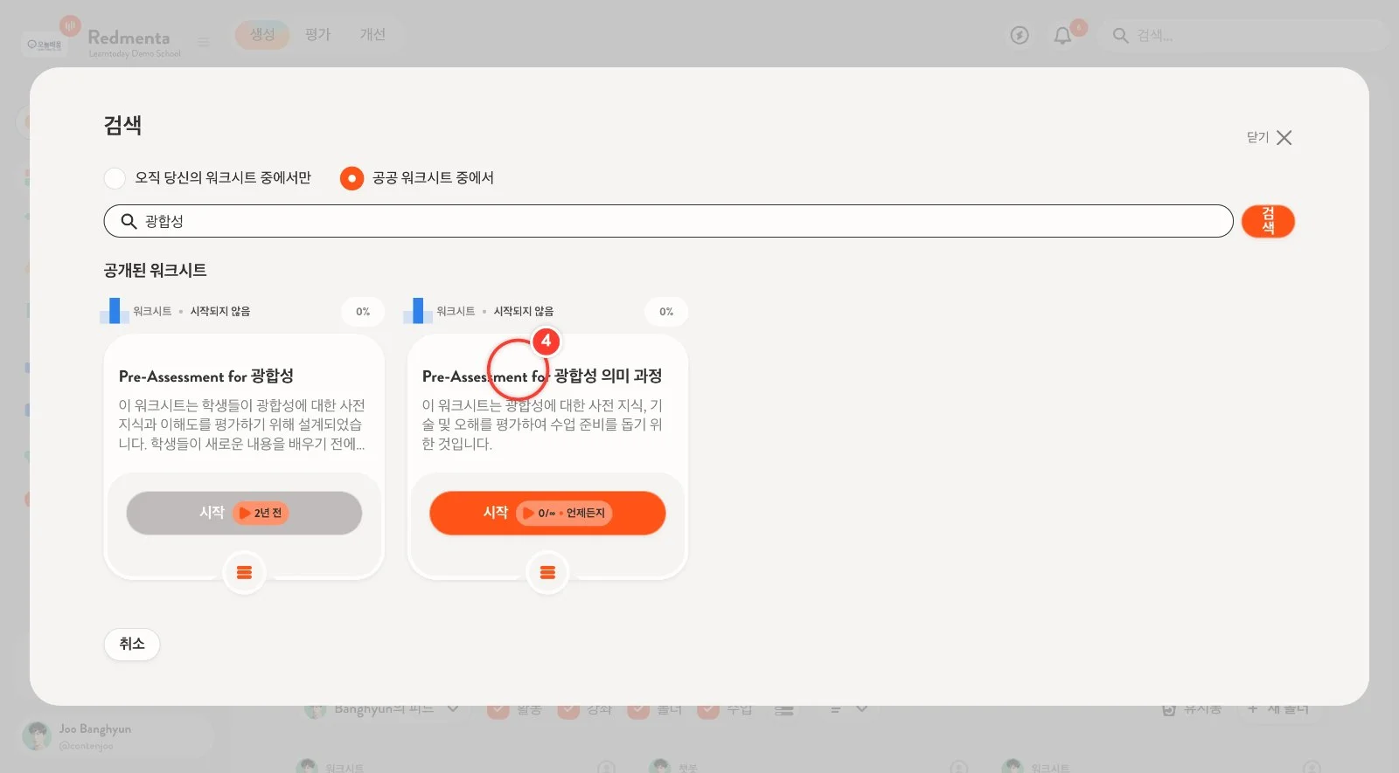
Task: Start the '광합성 의미 과정' worksheet
Action: [547, 513]
